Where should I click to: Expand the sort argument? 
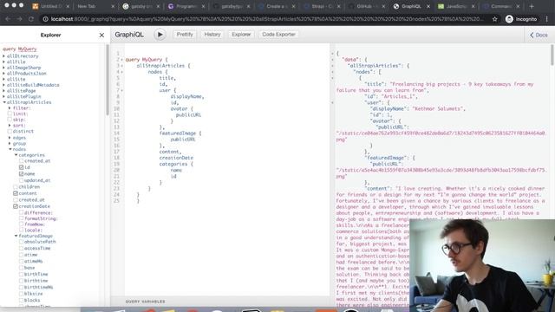pyautogui.click(x=10, y=125)
